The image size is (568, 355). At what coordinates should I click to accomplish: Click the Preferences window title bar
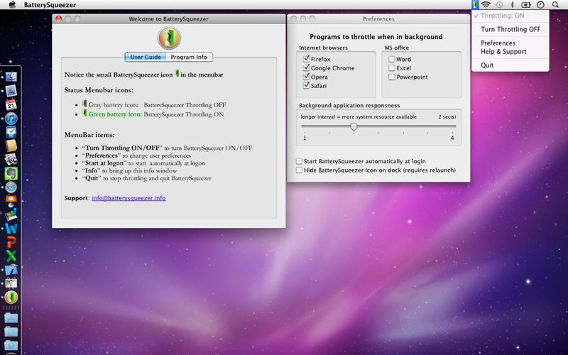click(x=378, y=19)
